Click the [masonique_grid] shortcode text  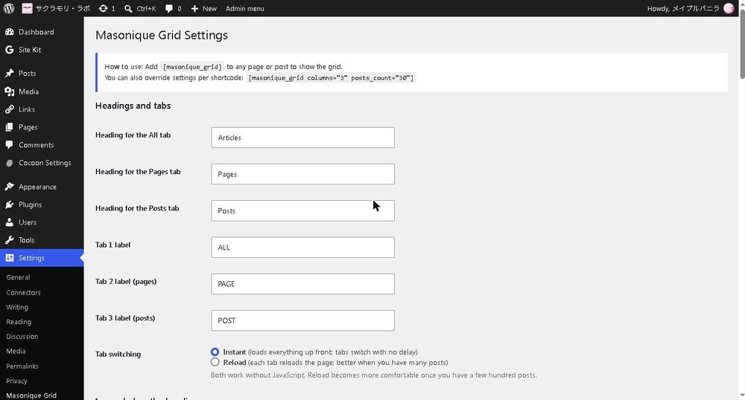pyautogui.click(x=192, y=67)
